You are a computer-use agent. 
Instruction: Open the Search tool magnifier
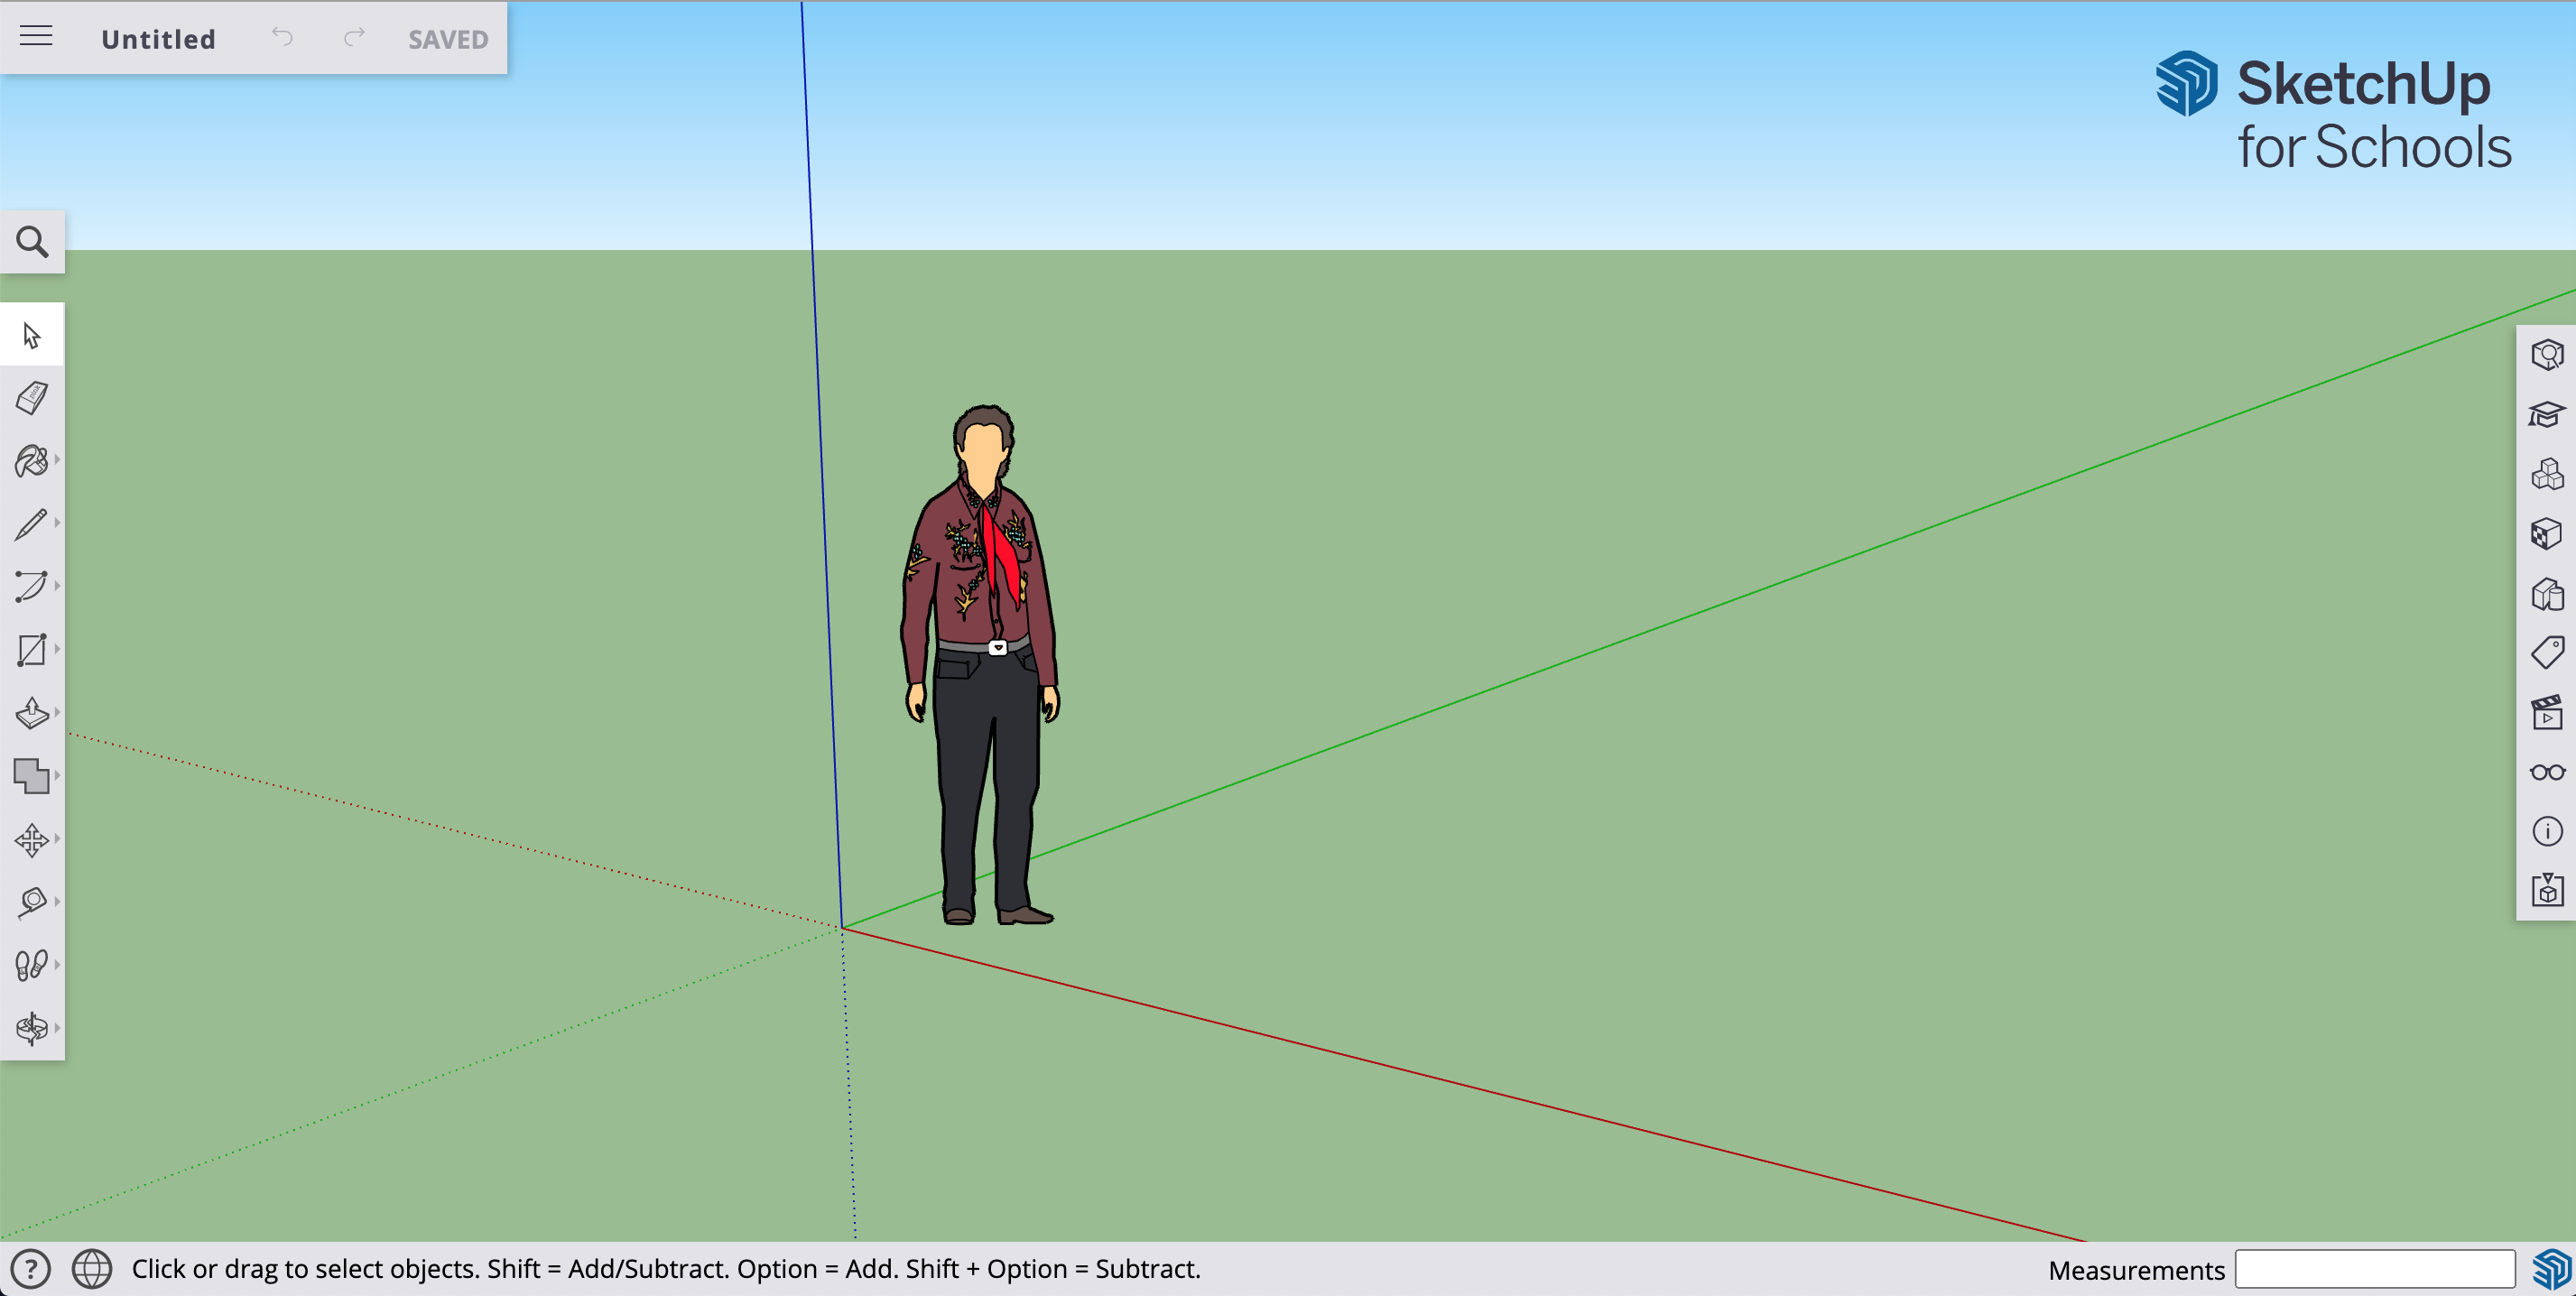click(x=32, y=242)
